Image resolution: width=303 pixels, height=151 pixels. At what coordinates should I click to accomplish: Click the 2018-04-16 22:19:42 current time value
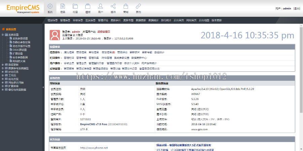coord(204,124)
